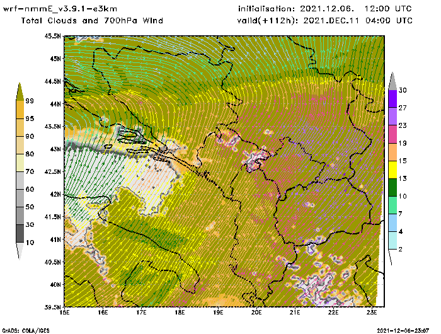This screenshot has height=334, width=441.
Task: Click the '2' wind legend value
Action: [x=400, y=250]
